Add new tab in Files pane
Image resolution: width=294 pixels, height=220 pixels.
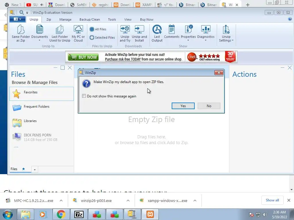[x=35, y=170]
